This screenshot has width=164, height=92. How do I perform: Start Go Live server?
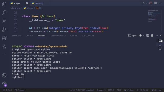click(x=157, y=90)
